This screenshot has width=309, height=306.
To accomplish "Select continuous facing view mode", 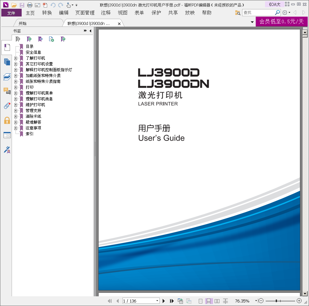I will click(225, 301).
